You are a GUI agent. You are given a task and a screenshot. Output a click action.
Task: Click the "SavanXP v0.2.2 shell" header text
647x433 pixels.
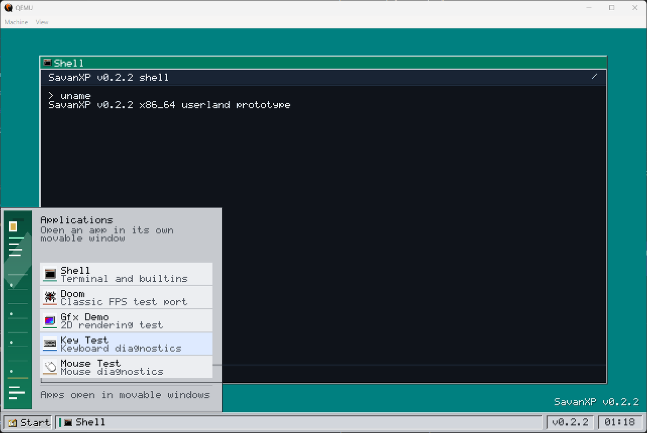[108, 77]
